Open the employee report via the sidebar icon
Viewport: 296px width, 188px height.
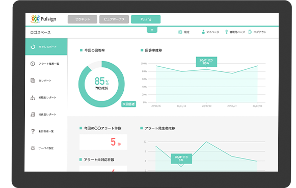coord(33,115)
